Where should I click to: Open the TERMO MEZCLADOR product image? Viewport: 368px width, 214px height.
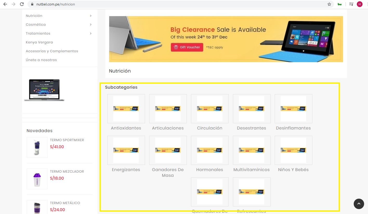click(37, 179)
